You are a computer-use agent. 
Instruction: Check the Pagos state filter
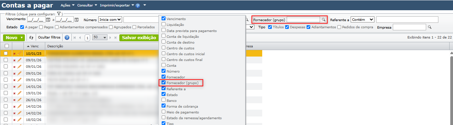tap(41, 27)
